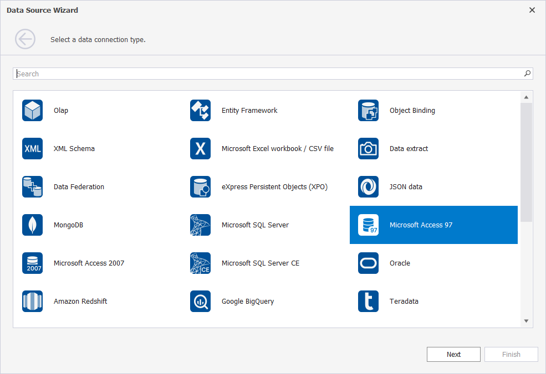Focus the Search input field
The width and height of the screenshot is (546, 374).
(273, 74)
